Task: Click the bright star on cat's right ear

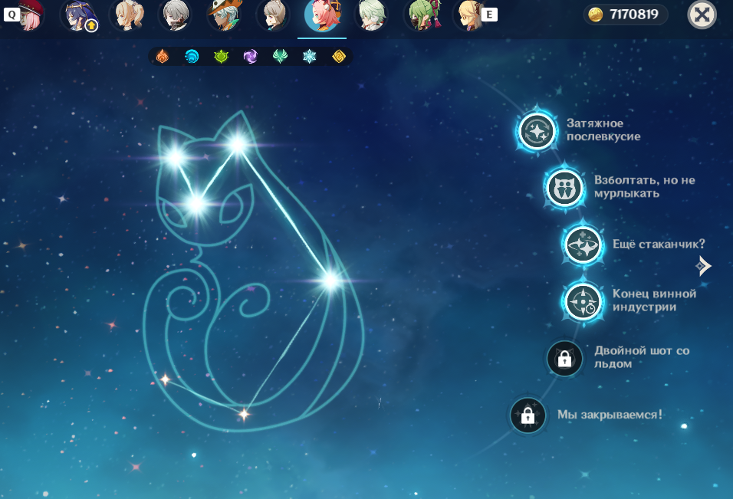Action: [238, 144]
